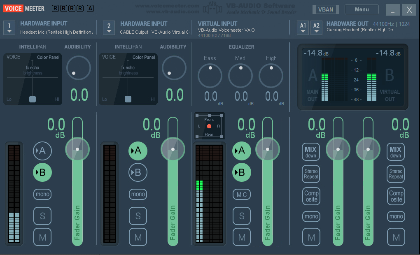Viewport: 420px width, 255px height.
Task: Open the VBAN configuration
Action: 326,9
